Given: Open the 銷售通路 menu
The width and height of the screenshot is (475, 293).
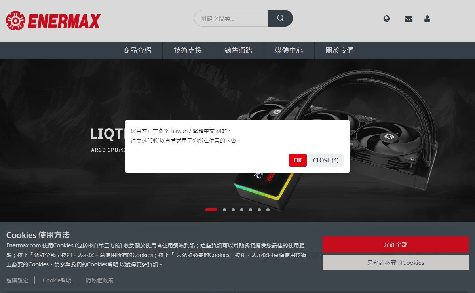Looking at the screenshot, I should coord(239,50).
